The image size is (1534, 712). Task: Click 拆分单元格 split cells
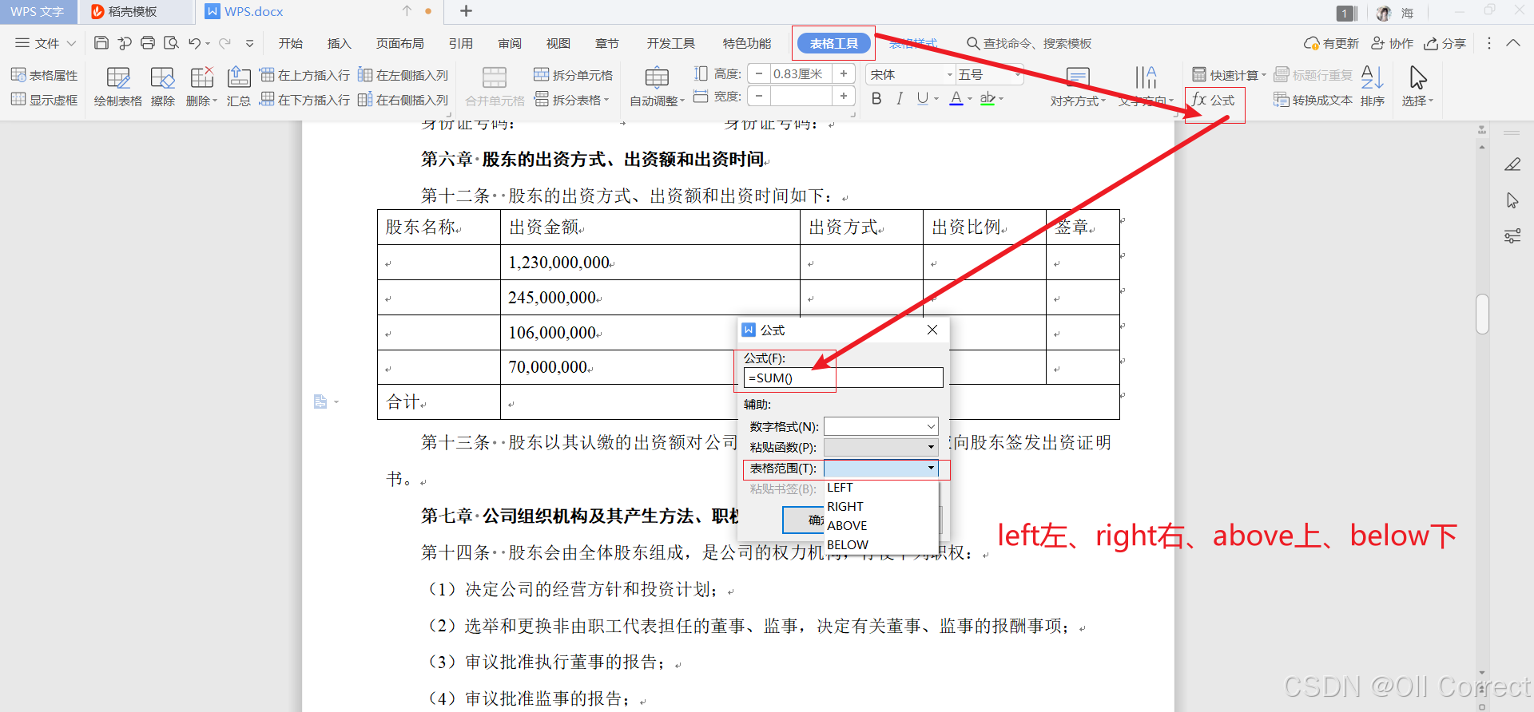pos(573,75)
